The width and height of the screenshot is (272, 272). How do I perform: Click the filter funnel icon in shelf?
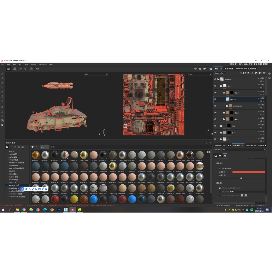[32, 147]
